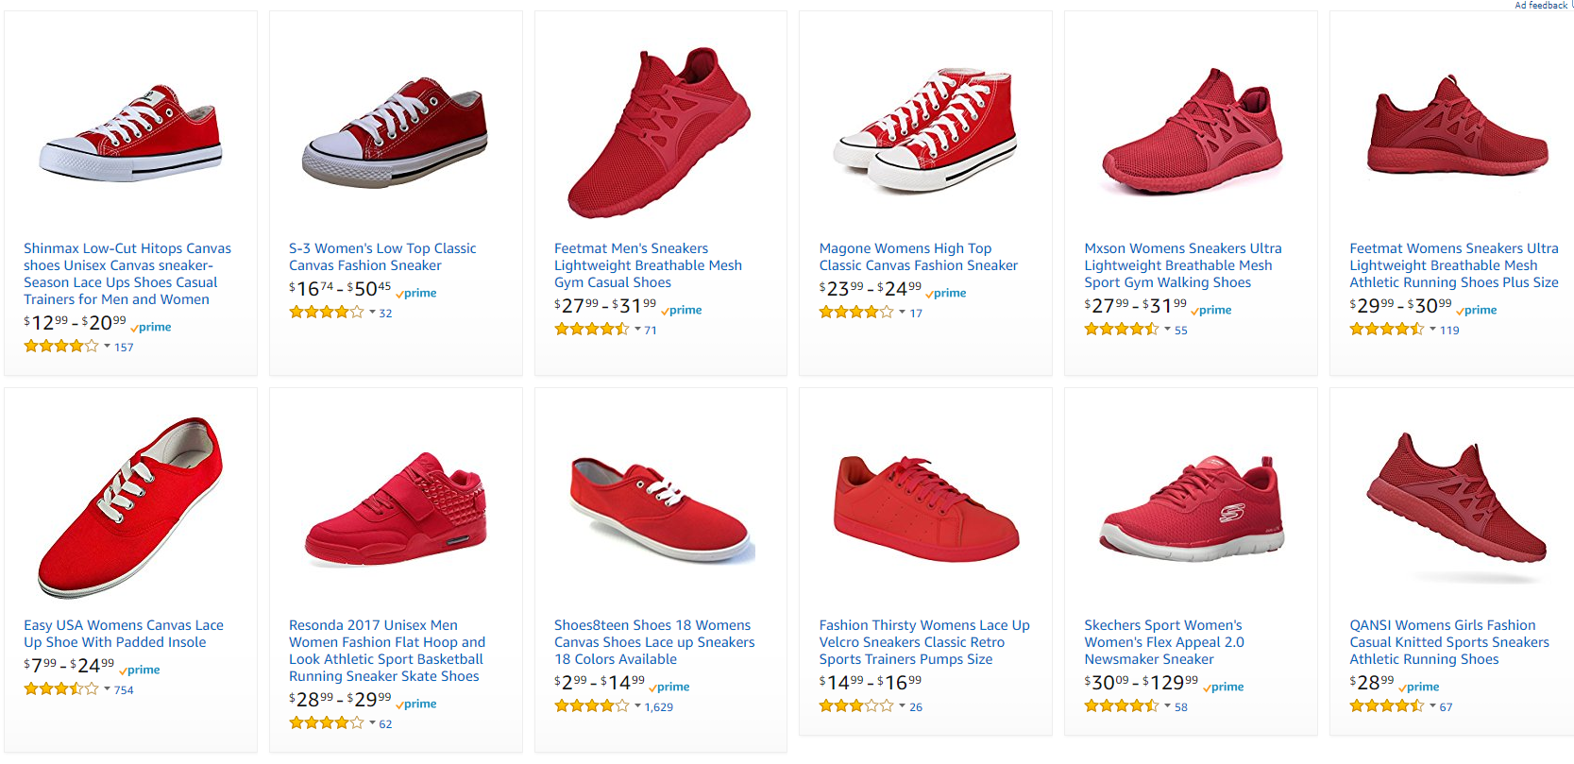View the Resonda red basketball shoe image
The image size is (1574, 764).
click(396, 509)
